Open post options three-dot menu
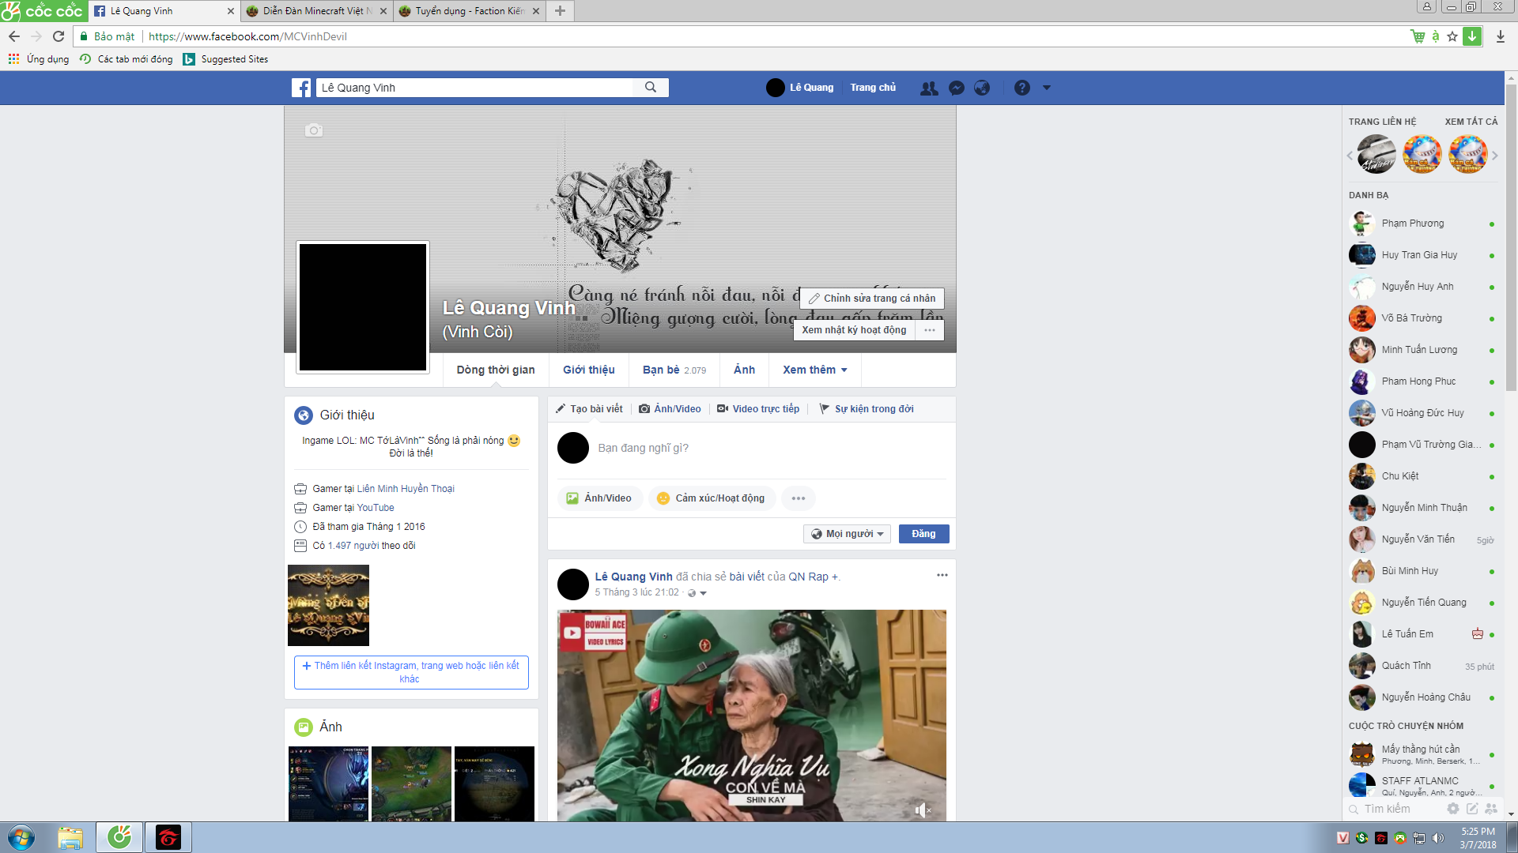 coord(942,575)
